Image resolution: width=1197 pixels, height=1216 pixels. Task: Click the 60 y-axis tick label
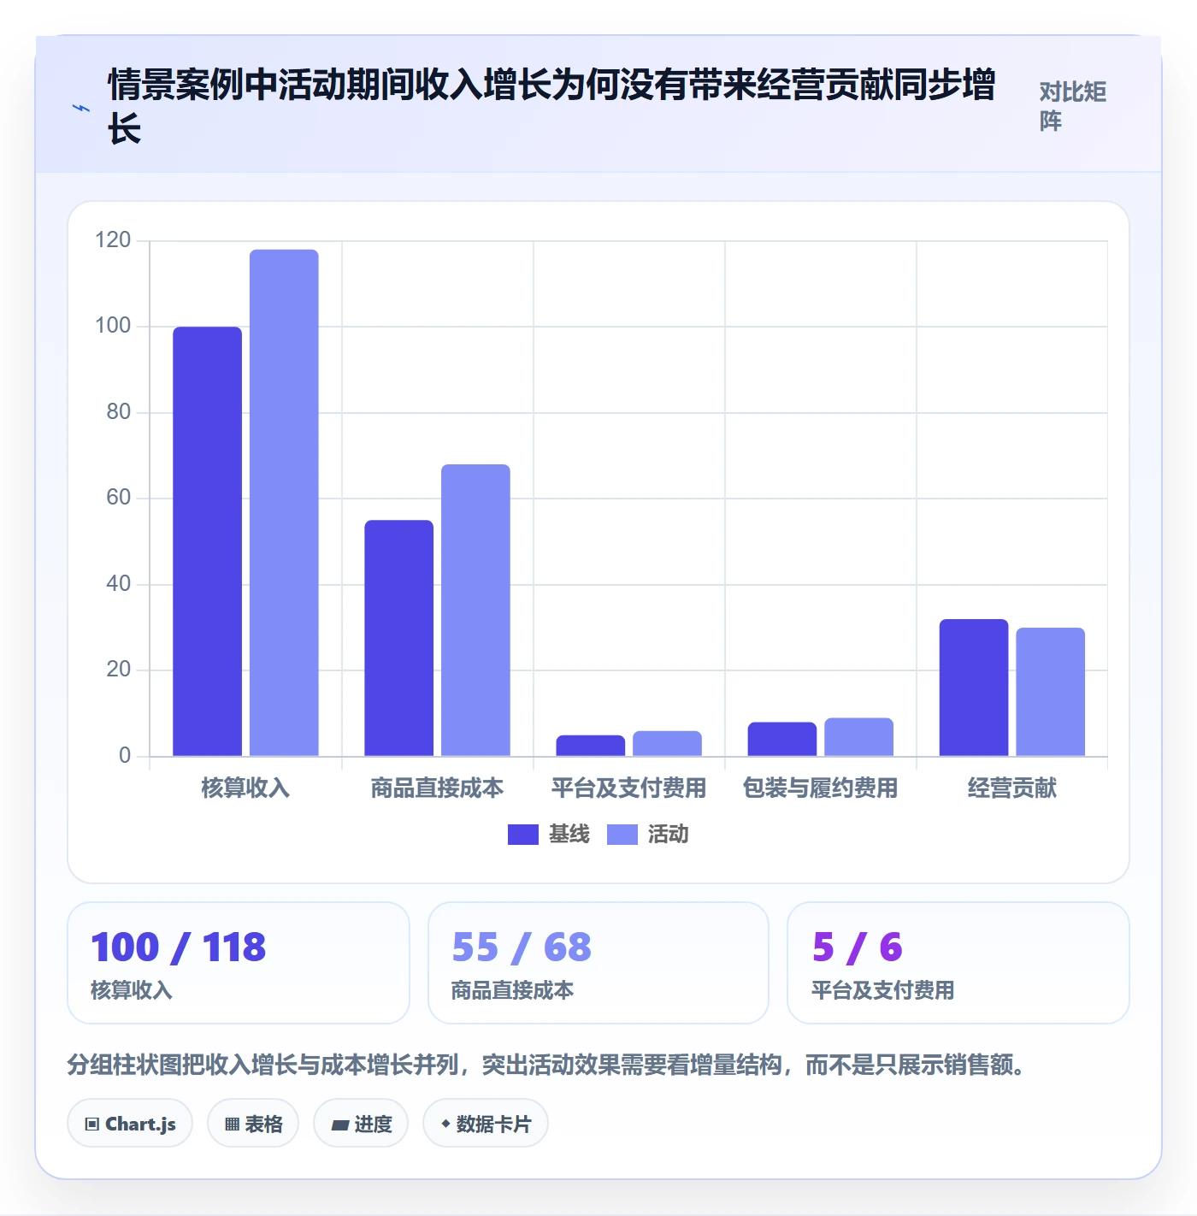119,498
